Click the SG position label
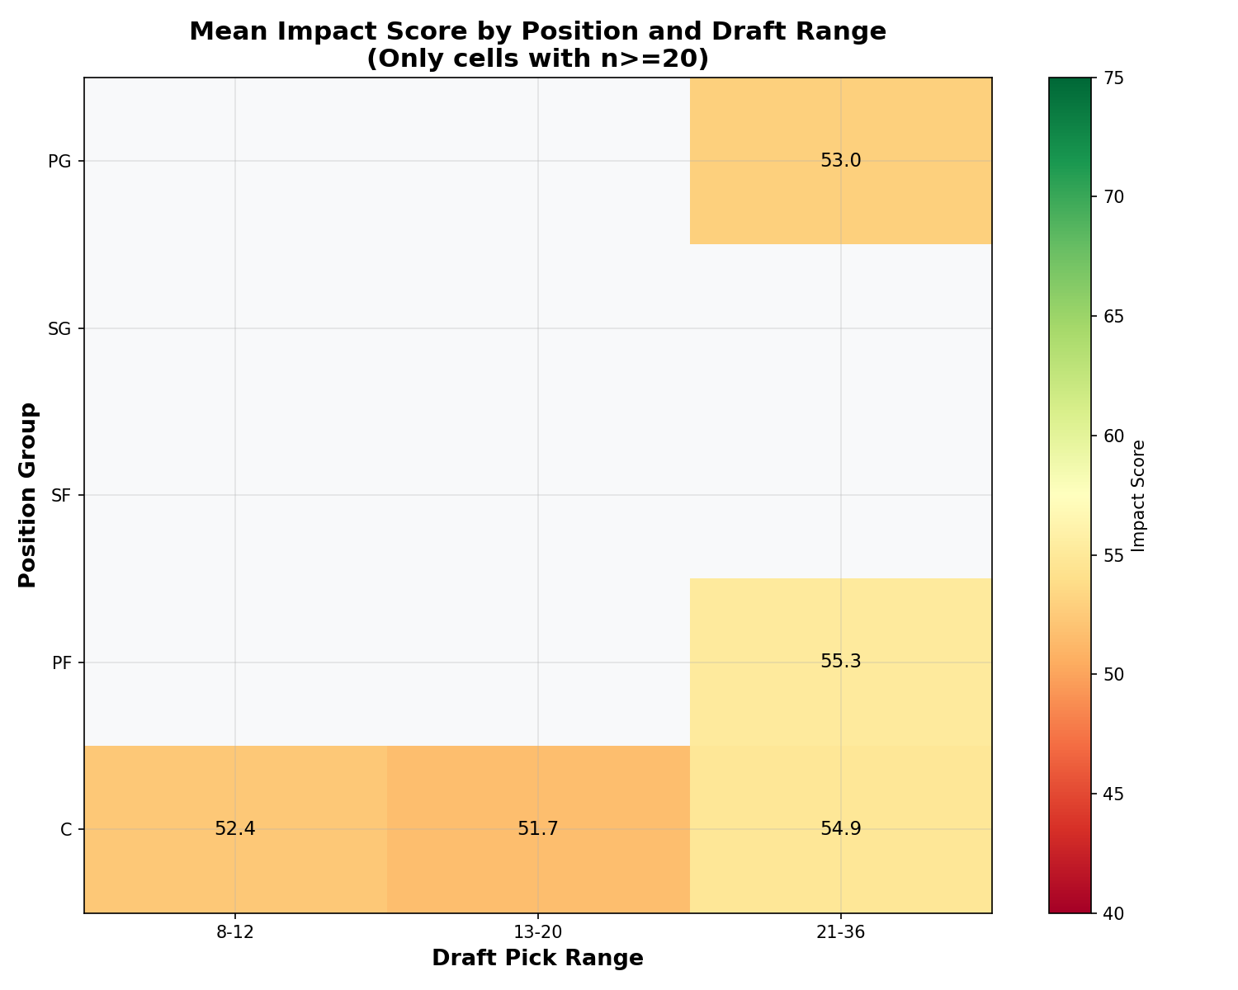 tap(59, 329)
